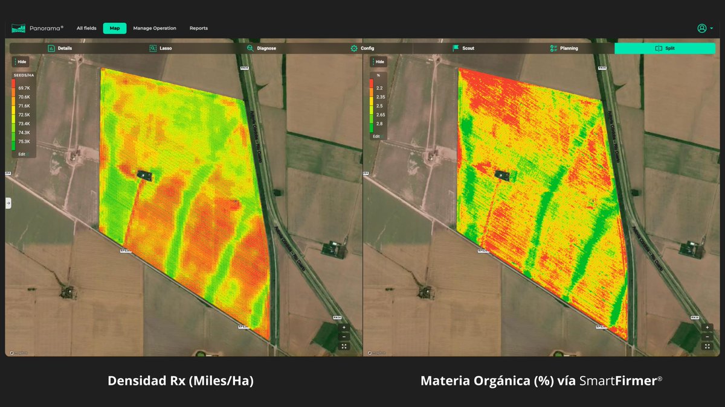Open the user account dropdown menu

tap(704, 28)
